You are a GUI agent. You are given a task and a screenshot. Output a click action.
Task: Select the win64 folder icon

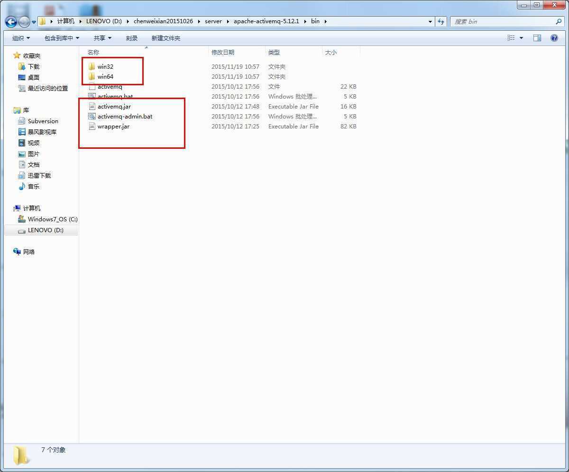point(92,76)
